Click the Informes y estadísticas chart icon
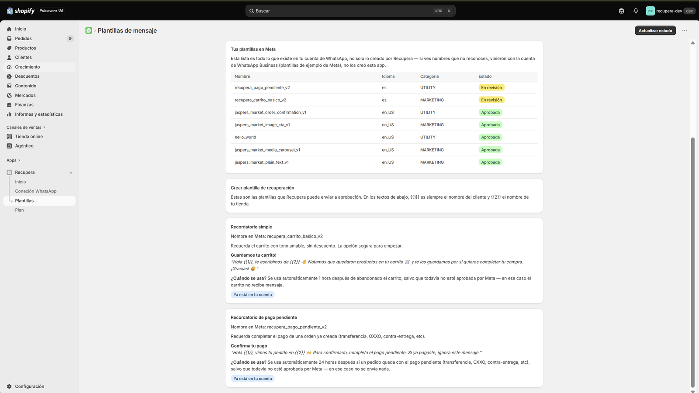Image resolution: width=699 pixels, height=393 pixels. pos(9,114)
